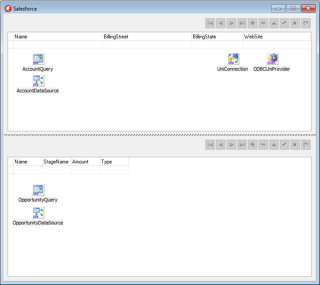The width and height of the screenshot is (320, 285).
Task: Click the BillingStreet column header
Action: 147,37
